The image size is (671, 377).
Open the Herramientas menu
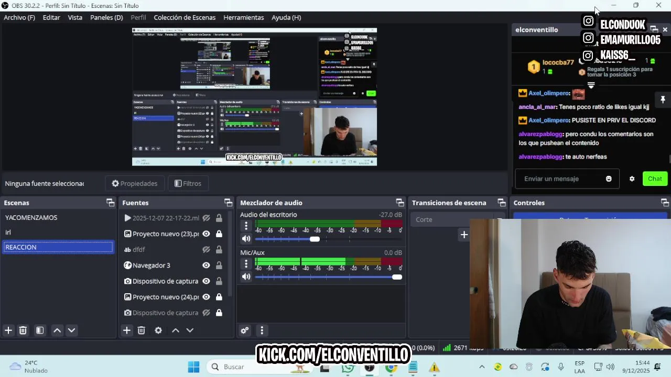point(244,17)
